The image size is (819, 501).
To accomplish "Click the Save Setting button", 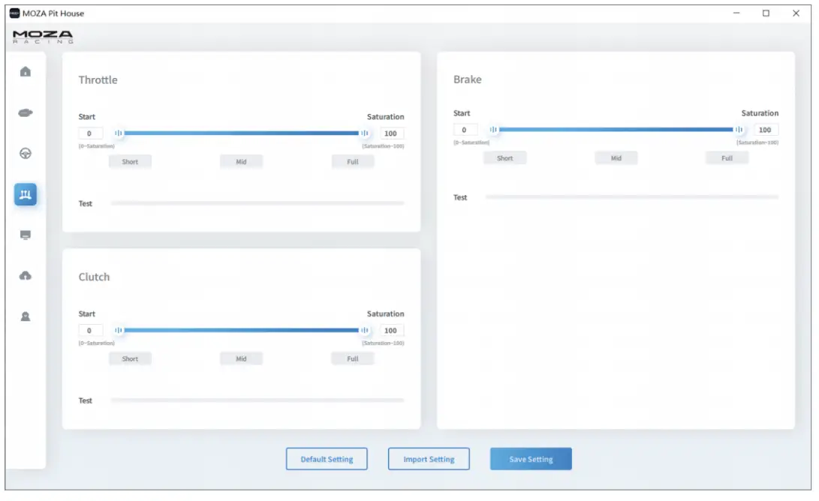I will (531, 459).
